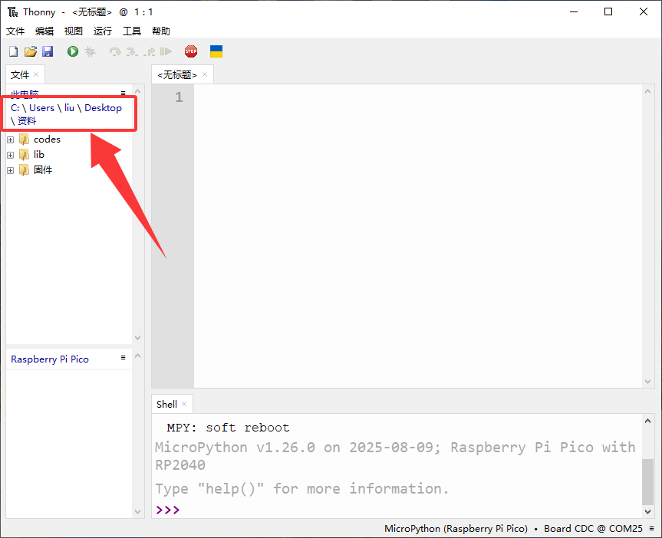Click in the code editor text area
Image resolution: width=662 pixels, height=538 pixels.
418,235
